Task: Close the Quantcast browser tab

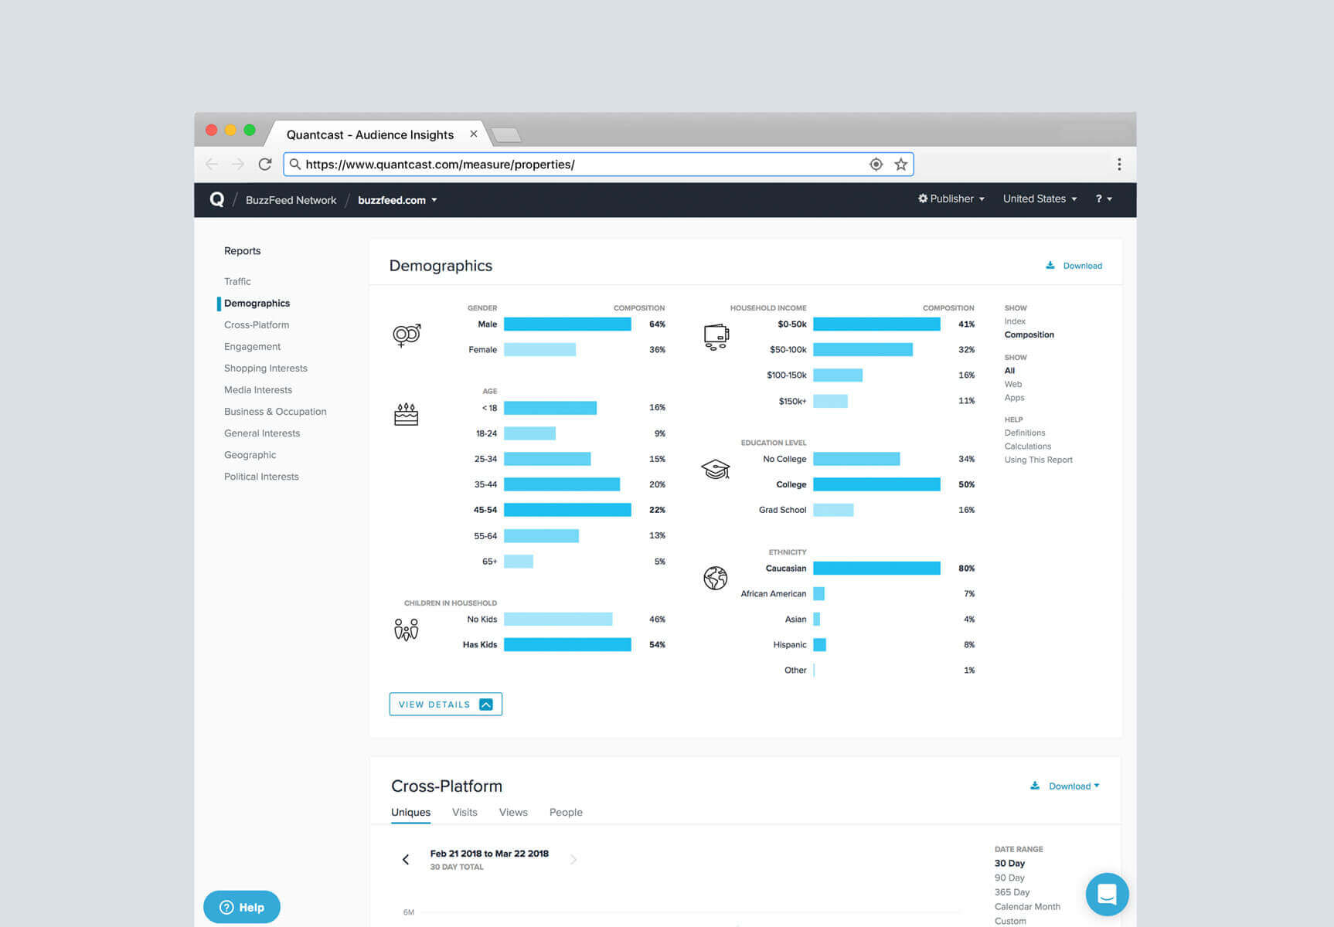Action: click(474, 134)
